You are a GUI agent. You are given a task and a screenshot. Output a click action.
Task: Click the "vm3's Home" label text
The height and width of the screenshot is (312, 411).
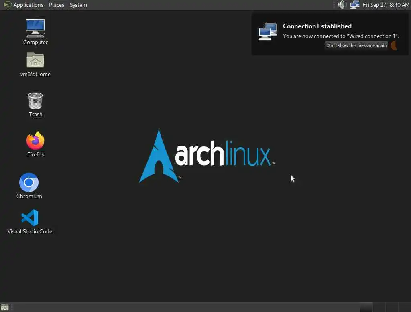click(x=35, y=75)
